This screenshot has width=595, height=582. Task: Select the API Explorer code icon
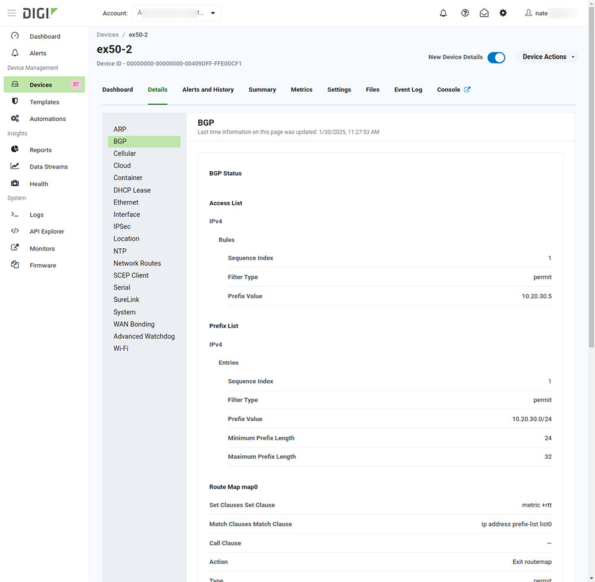click(x=14, y=231)
